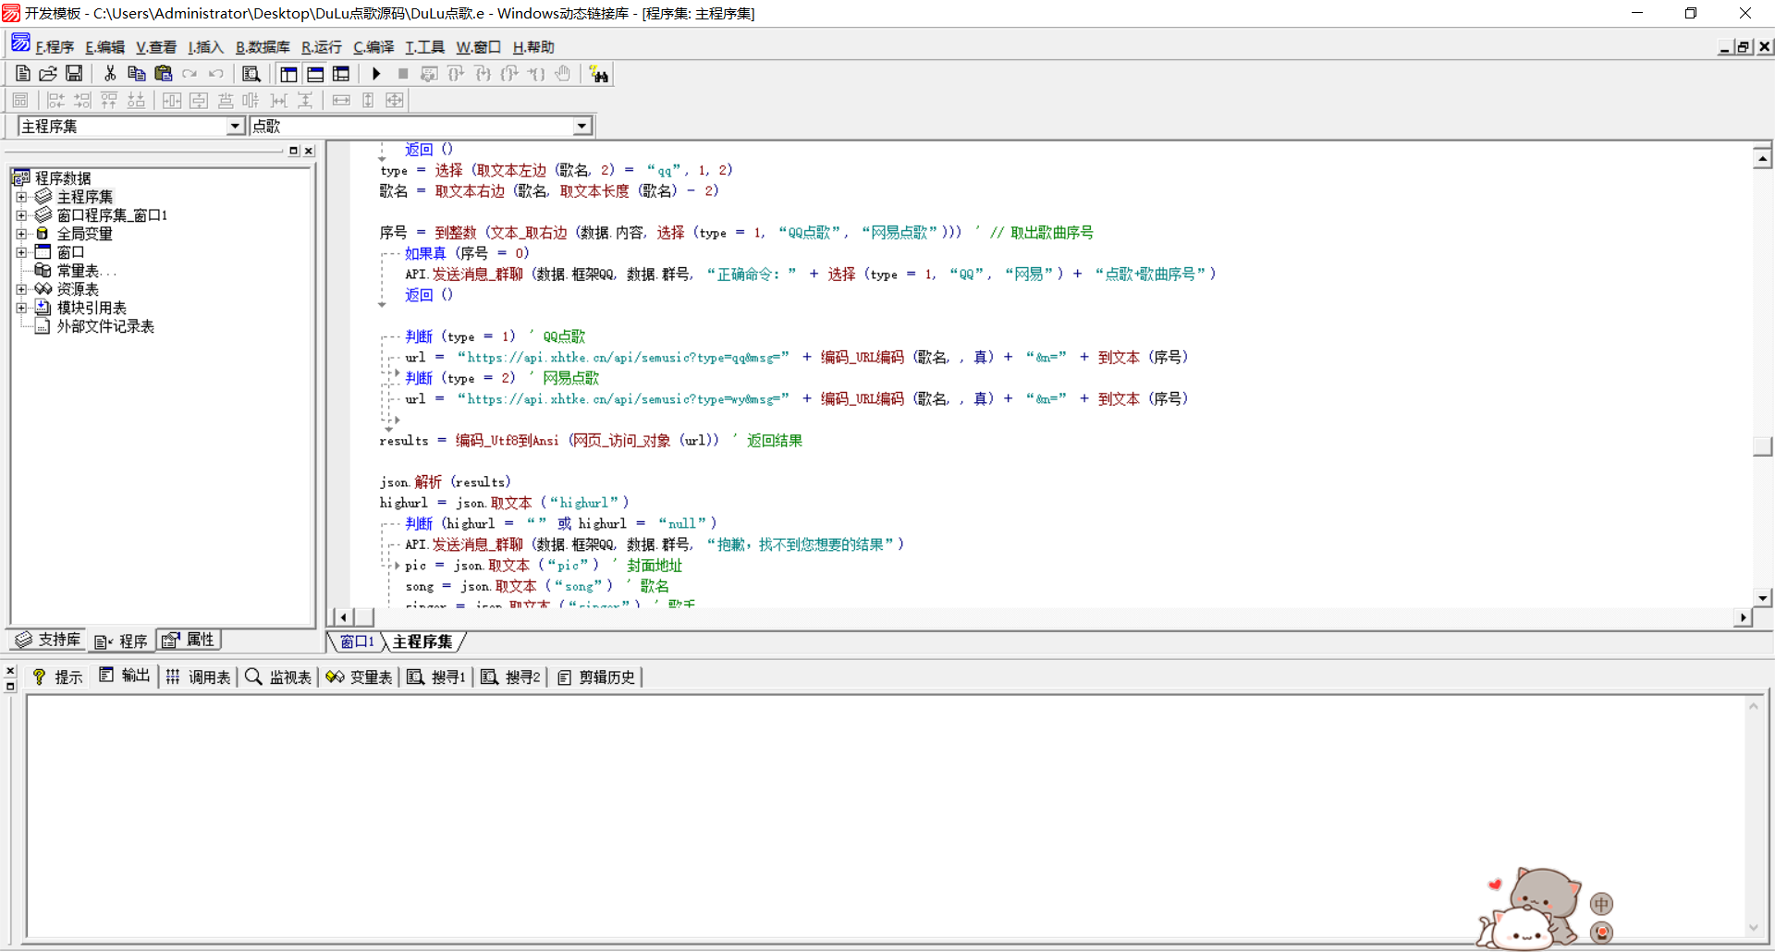Open the 点歌 subroutine dropdown
The image size is (1775, 952).
tap(581, 127)
